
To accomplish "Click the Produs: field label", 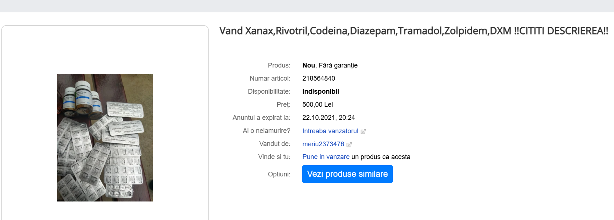I will pos(279,65).
